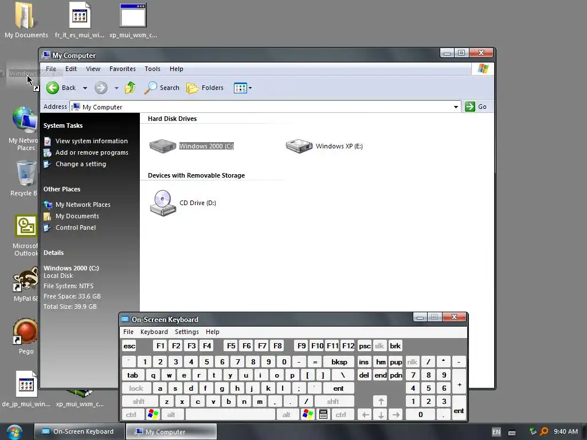The height and width of the screenshot is (440, 587).
Task: Open Control Panel link
Action: pyautogui.click(x=76, y=227)
